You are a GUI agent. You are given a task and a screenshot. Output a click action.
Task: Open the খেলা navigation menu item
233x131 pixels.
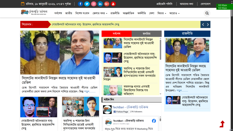152,13
